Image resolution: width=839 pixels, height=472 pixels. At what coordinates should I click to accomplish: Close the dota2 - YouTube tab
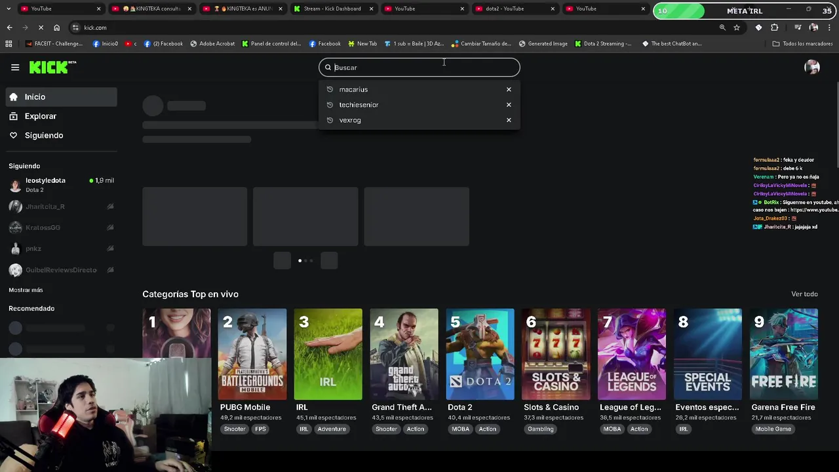[x=553, y=9]
